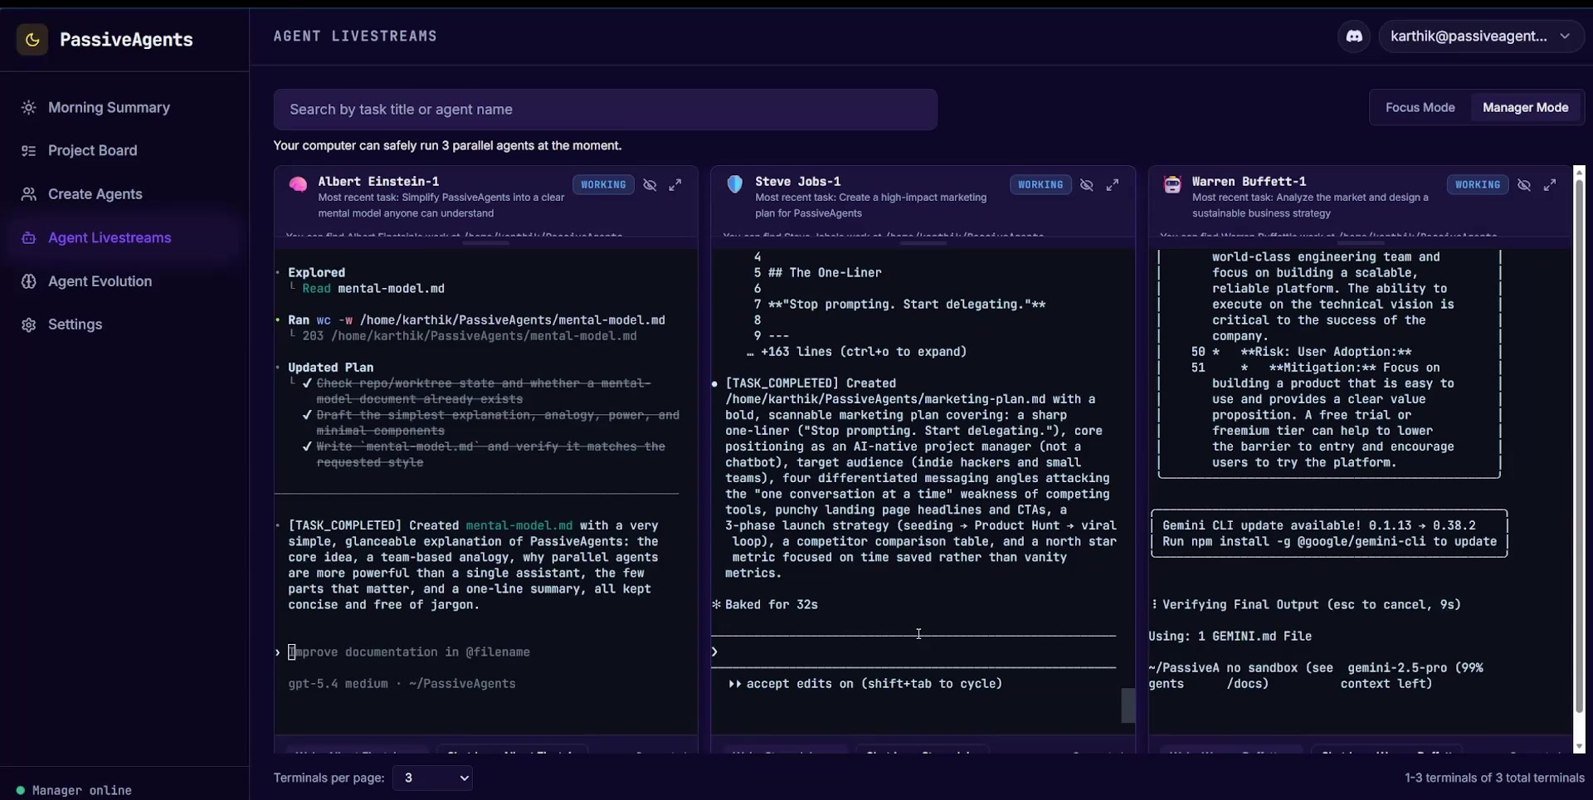Open Project Board page
1593x800 pixels.
tap(93, 151)
